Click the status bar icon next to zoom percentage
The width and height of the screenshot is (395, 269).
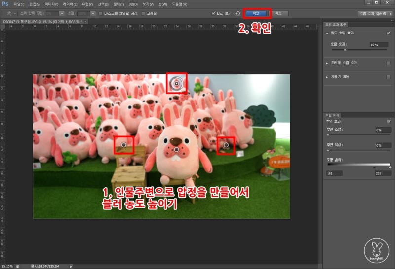(17, 266)
